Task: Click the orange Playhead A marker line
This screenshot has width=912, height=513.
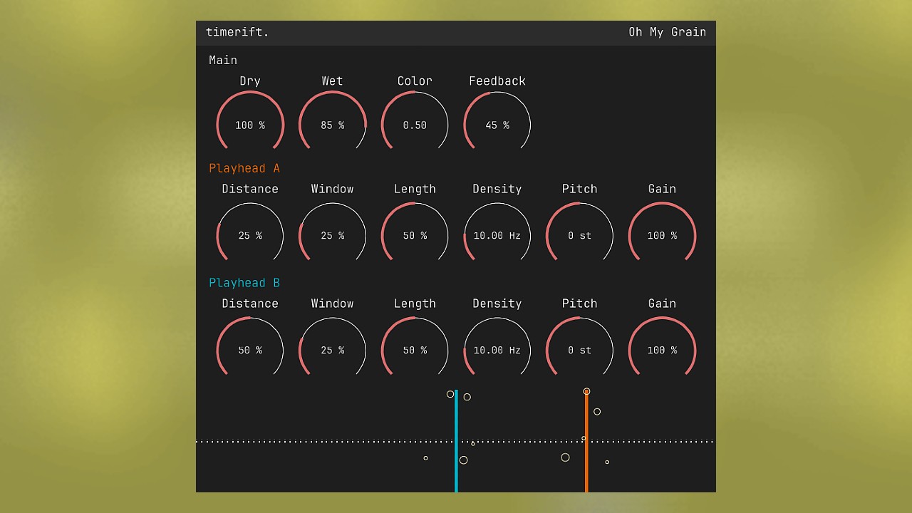Action: [x=586, y=440]
